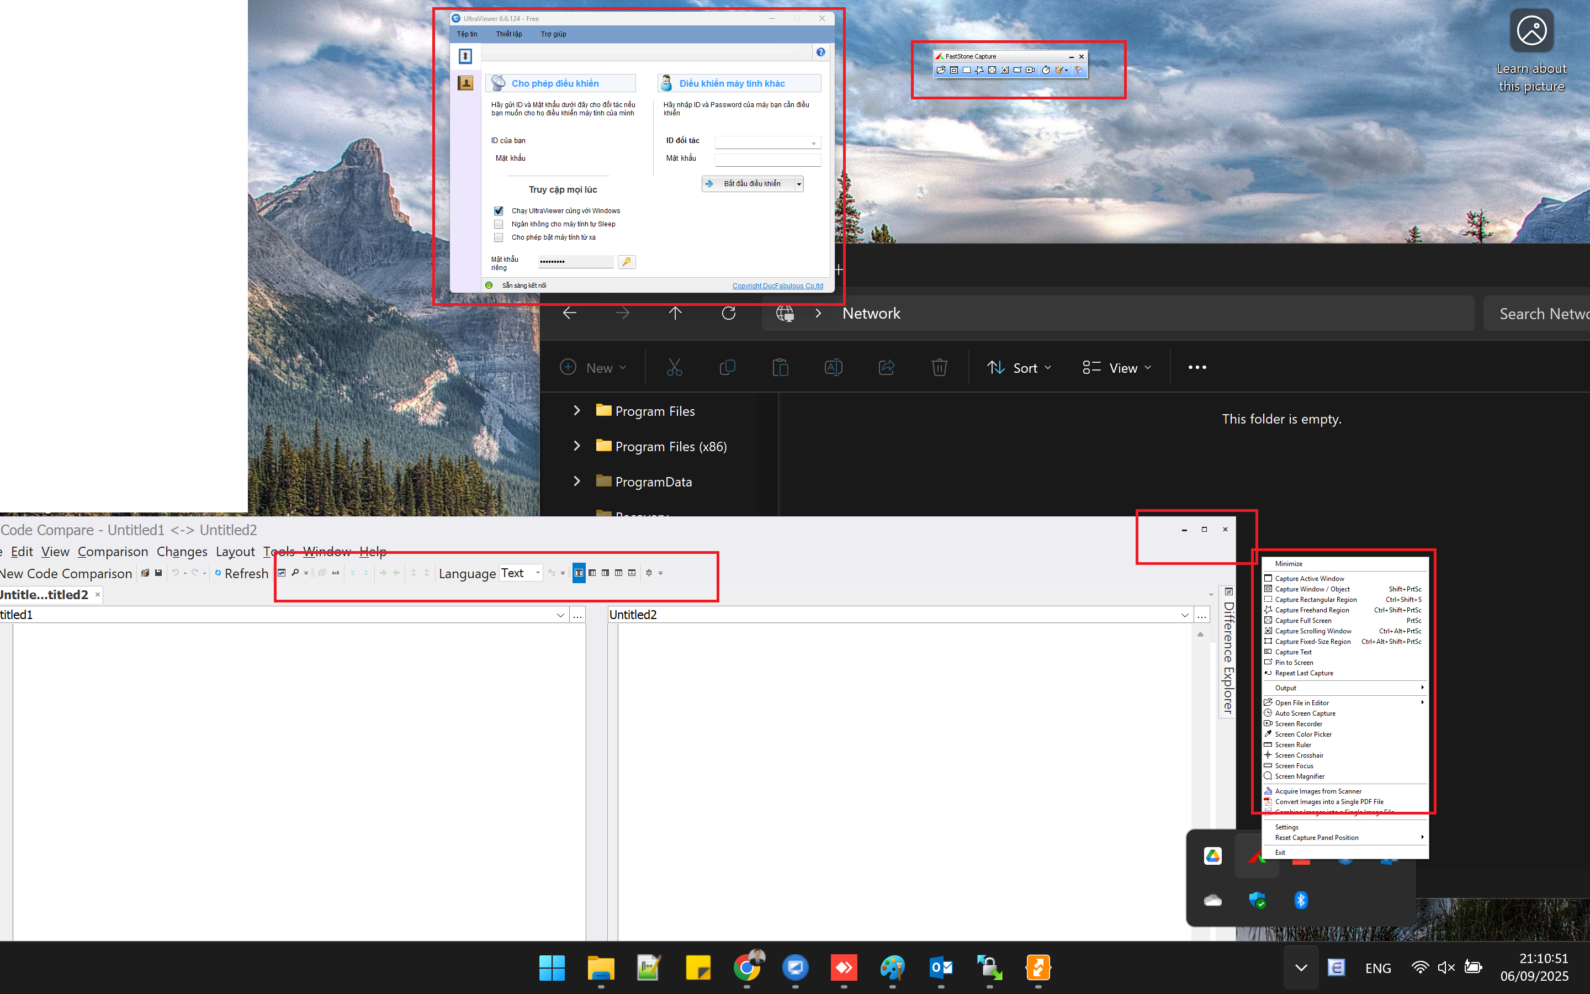Click the ID đối tác input field
Image resolution: width=1590 pixels, height=994 pixels.
(x=767, y=142)
